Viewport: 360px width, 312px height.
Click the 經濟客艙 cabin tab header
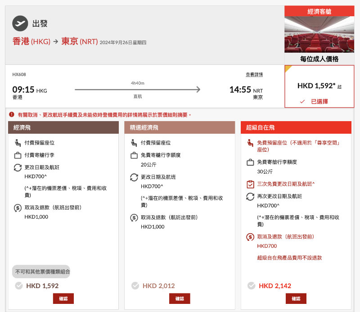pos(319,11)
